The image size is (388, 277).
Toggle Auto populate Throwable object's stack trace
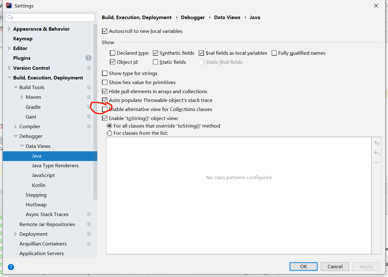point(105,100)
